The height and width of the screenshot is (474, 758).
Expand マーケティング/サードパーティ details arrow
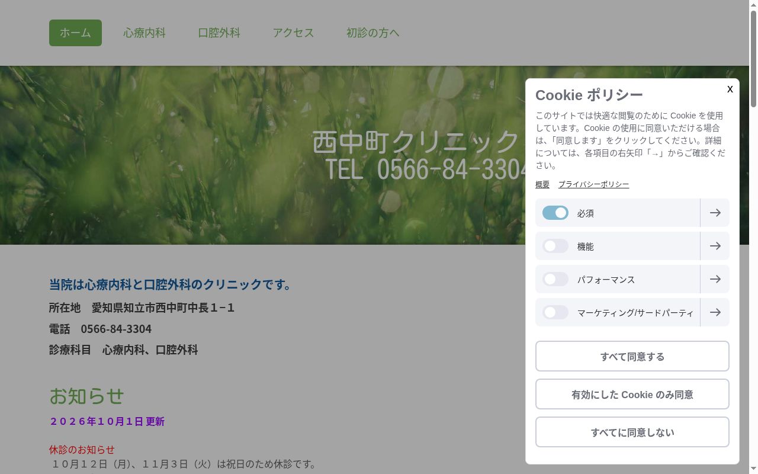tap(715, 312)
